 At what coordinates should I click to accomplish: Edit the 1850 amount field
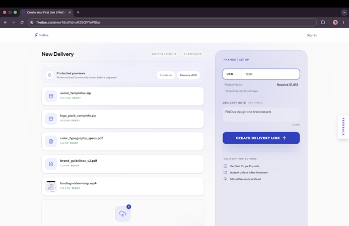coord(270,74)
